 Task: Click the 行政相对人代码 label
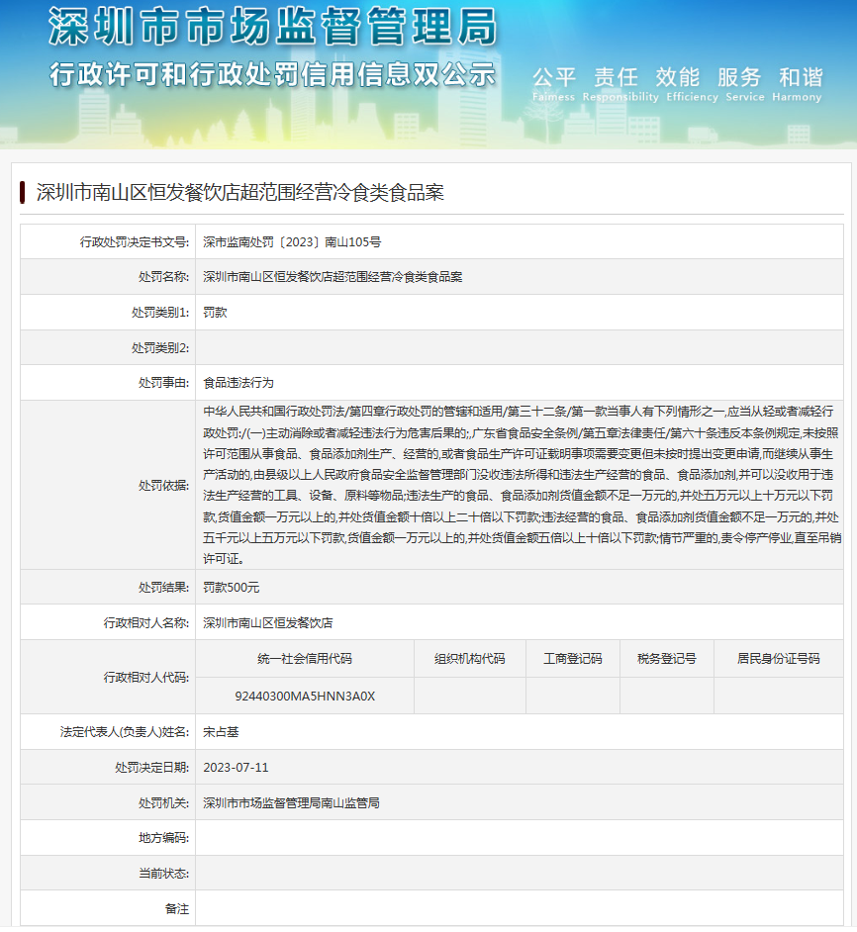146,678
